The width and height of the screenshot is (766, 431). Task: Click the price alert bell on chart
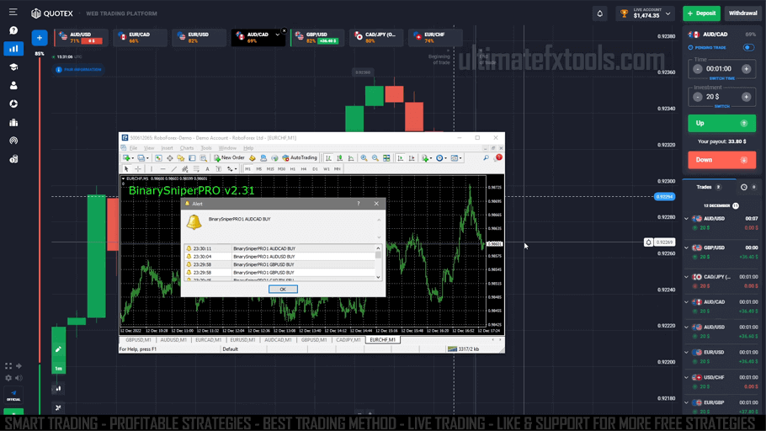pos(648,242)
